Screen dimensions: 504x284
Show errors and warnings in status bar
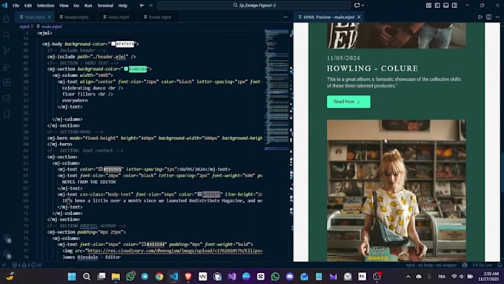[27, 265]
